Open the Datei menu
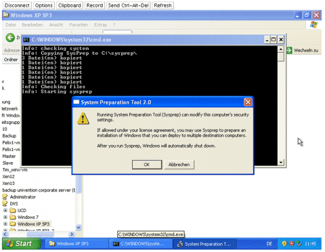325x252 pixels. point(11,25)
